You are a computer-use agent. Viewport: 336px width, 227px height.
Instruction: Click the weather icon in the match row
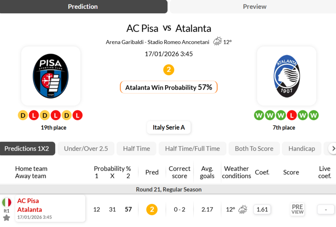[243, 209]
